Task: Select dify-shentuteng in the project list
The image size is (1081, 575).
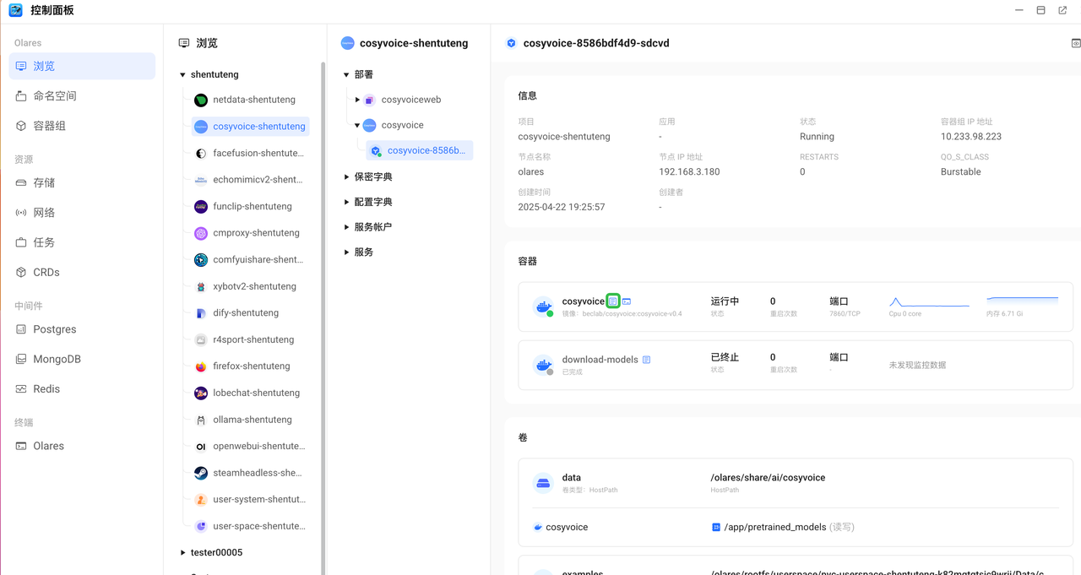Action: (x=245, y=313)
